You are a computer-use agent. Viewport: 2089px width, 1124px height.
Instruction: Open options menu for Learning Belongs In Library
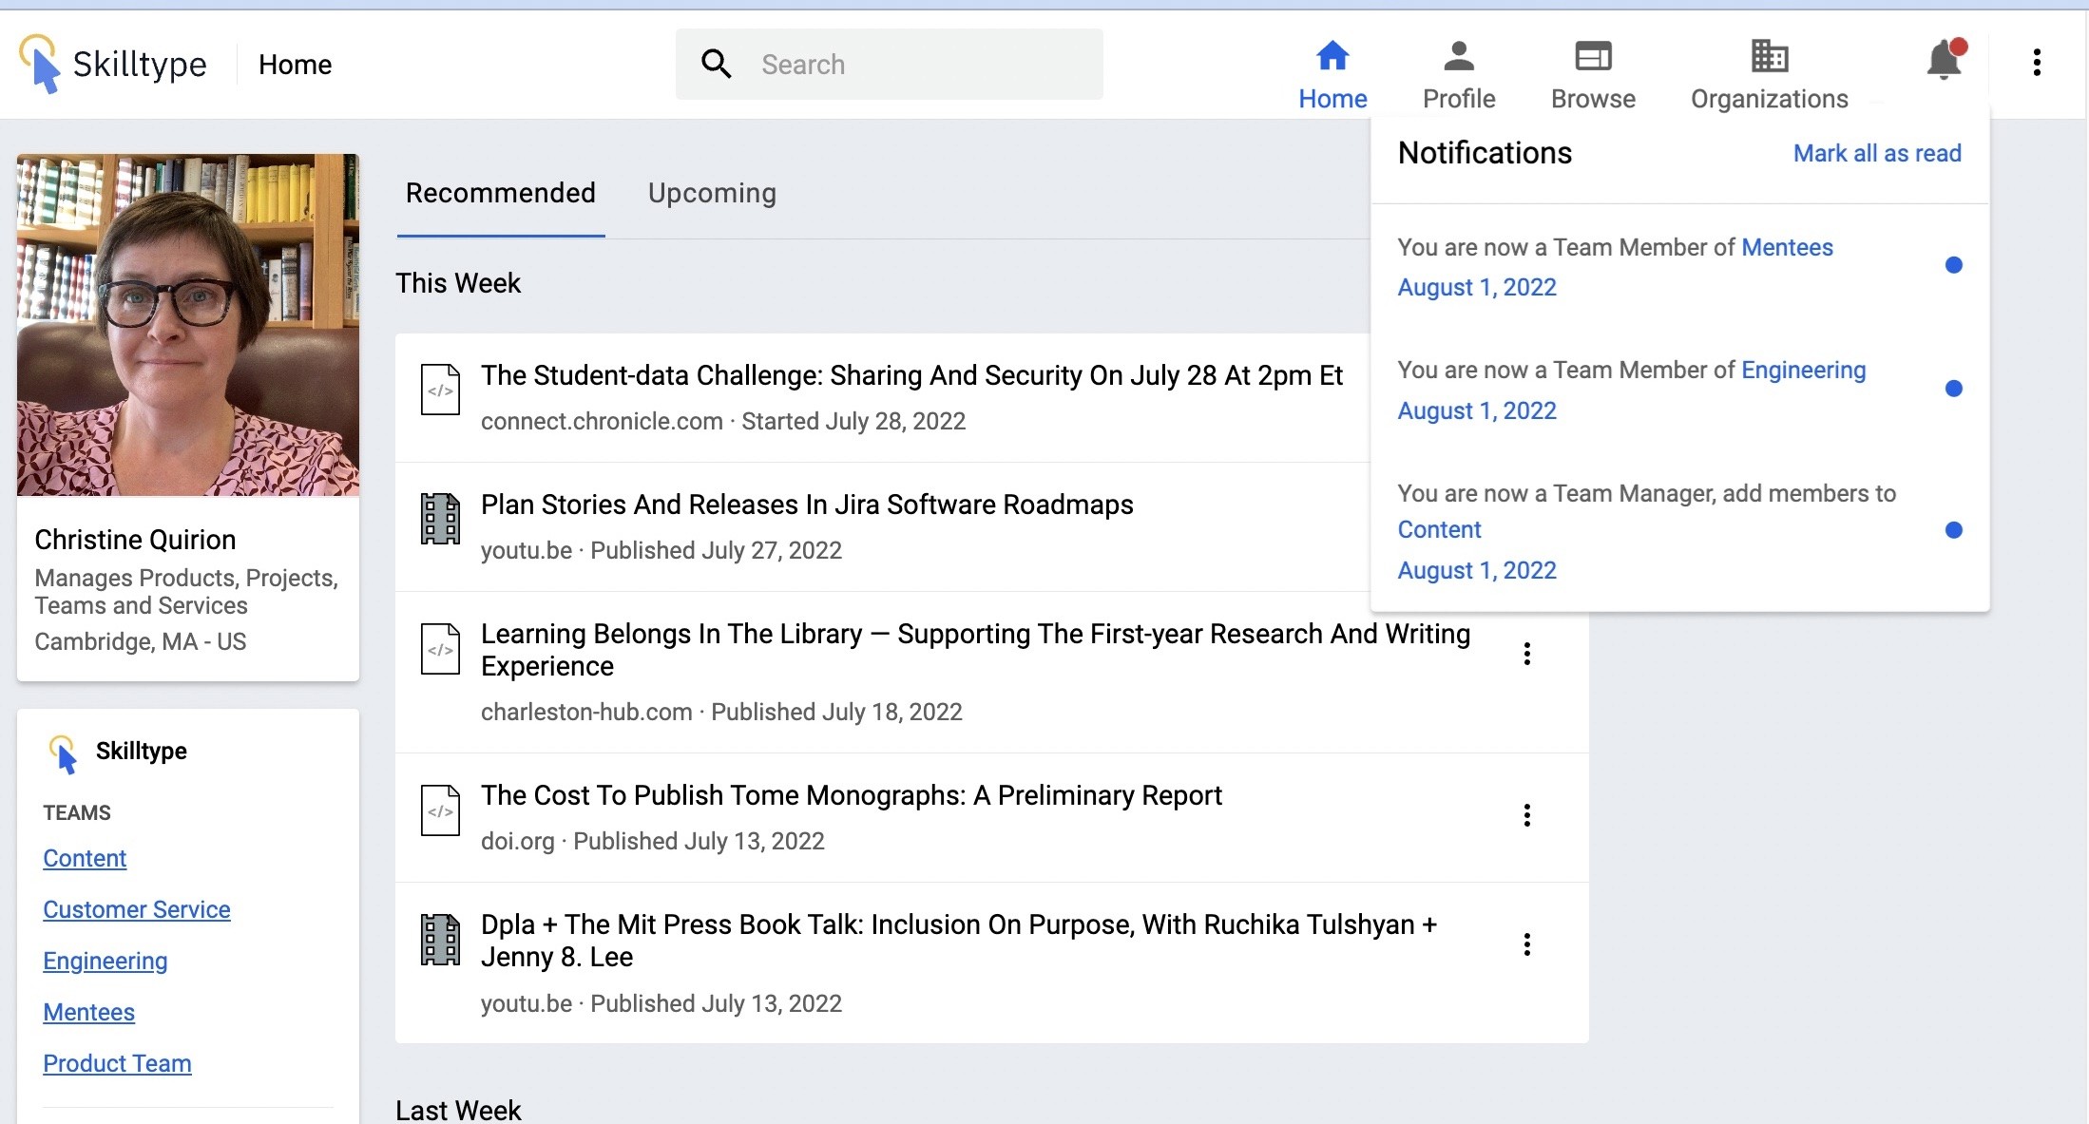(1526, 654)
